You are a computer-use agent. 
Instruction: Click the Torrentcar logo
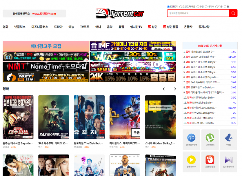pyautogui.click(x=120, y=13)
